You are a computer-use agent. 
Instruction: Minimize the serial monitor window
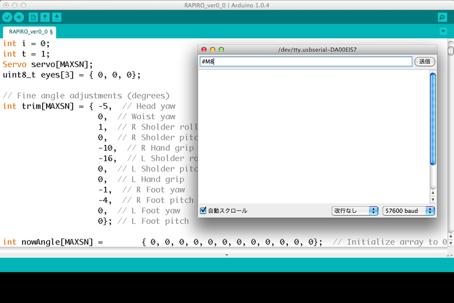pos(213,50)
